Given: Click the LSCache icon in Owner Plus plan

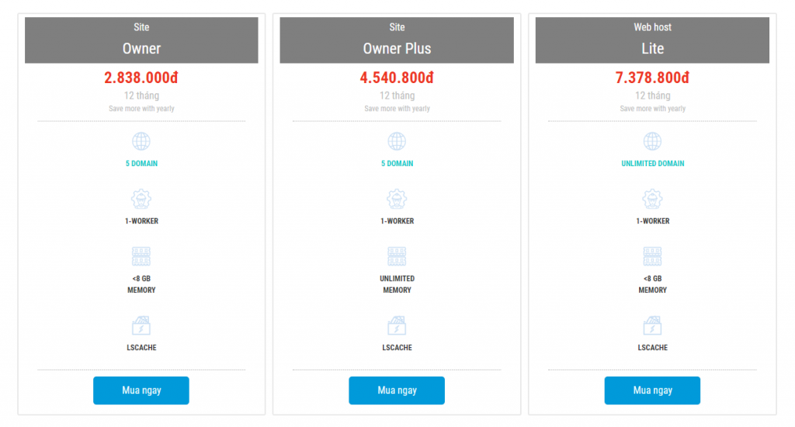Looking at the screenshot, I should point(397,325).
